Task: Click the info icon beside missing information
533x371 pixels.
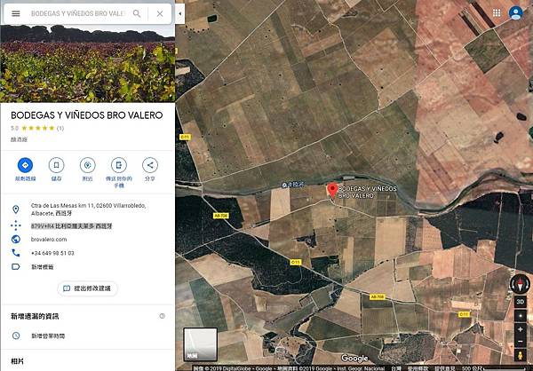Action: 163,316
